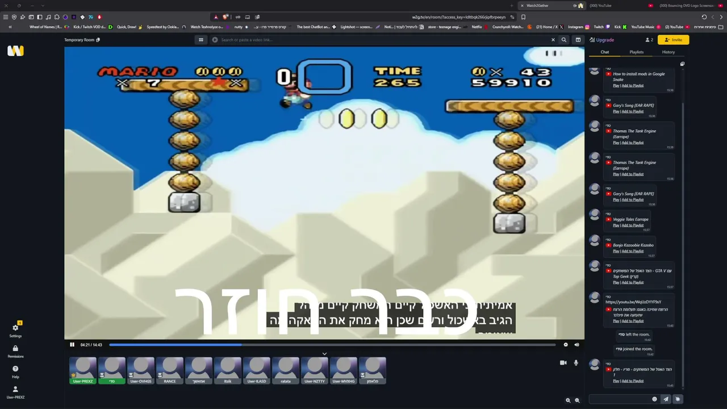727x409 pixels.
Task: Clear the video search field
Action: (x=553, y=40)
